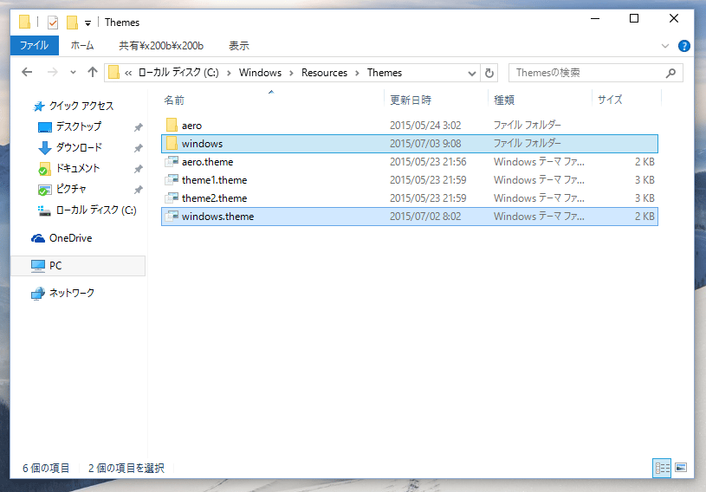Sort by サイズ column header
The image size is (706, 492).
(610, 100)
